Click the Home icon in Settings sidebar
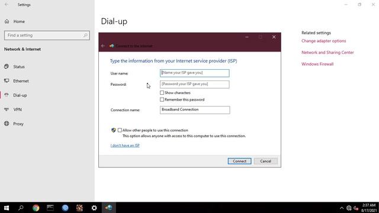This screenshot has width=379, height=213. click(x=7, y=21)
